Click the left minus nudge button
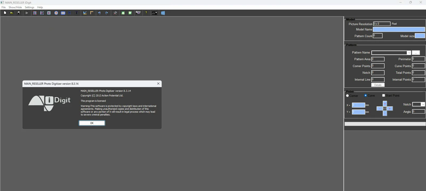The width and height of the screenshot is (426, 191). pos(380,109)
